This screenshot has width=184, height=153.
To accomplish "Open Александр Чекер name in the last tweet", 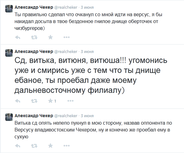I will click(34, 116).
